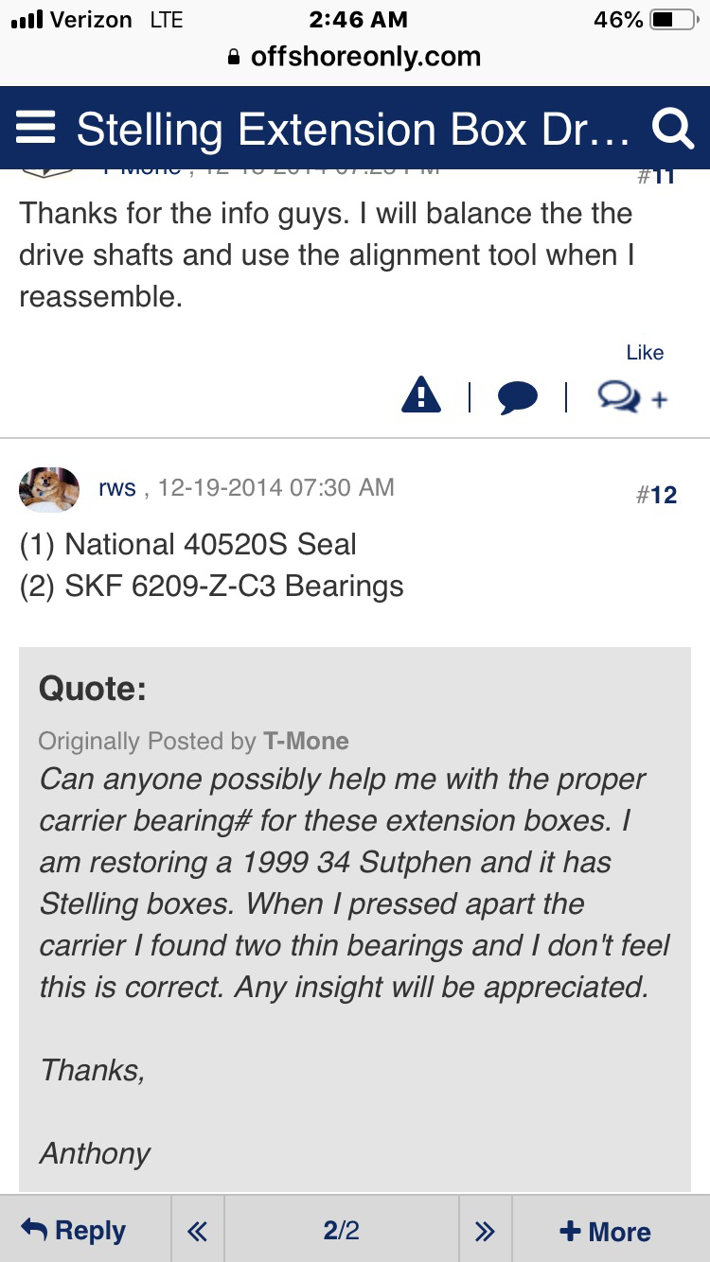Image resolution: width=710 pixels, height=1262 pixels.
Task: Report post #11 with warning triangle icon
Action: pyautogui.click(x=421, y=395)
